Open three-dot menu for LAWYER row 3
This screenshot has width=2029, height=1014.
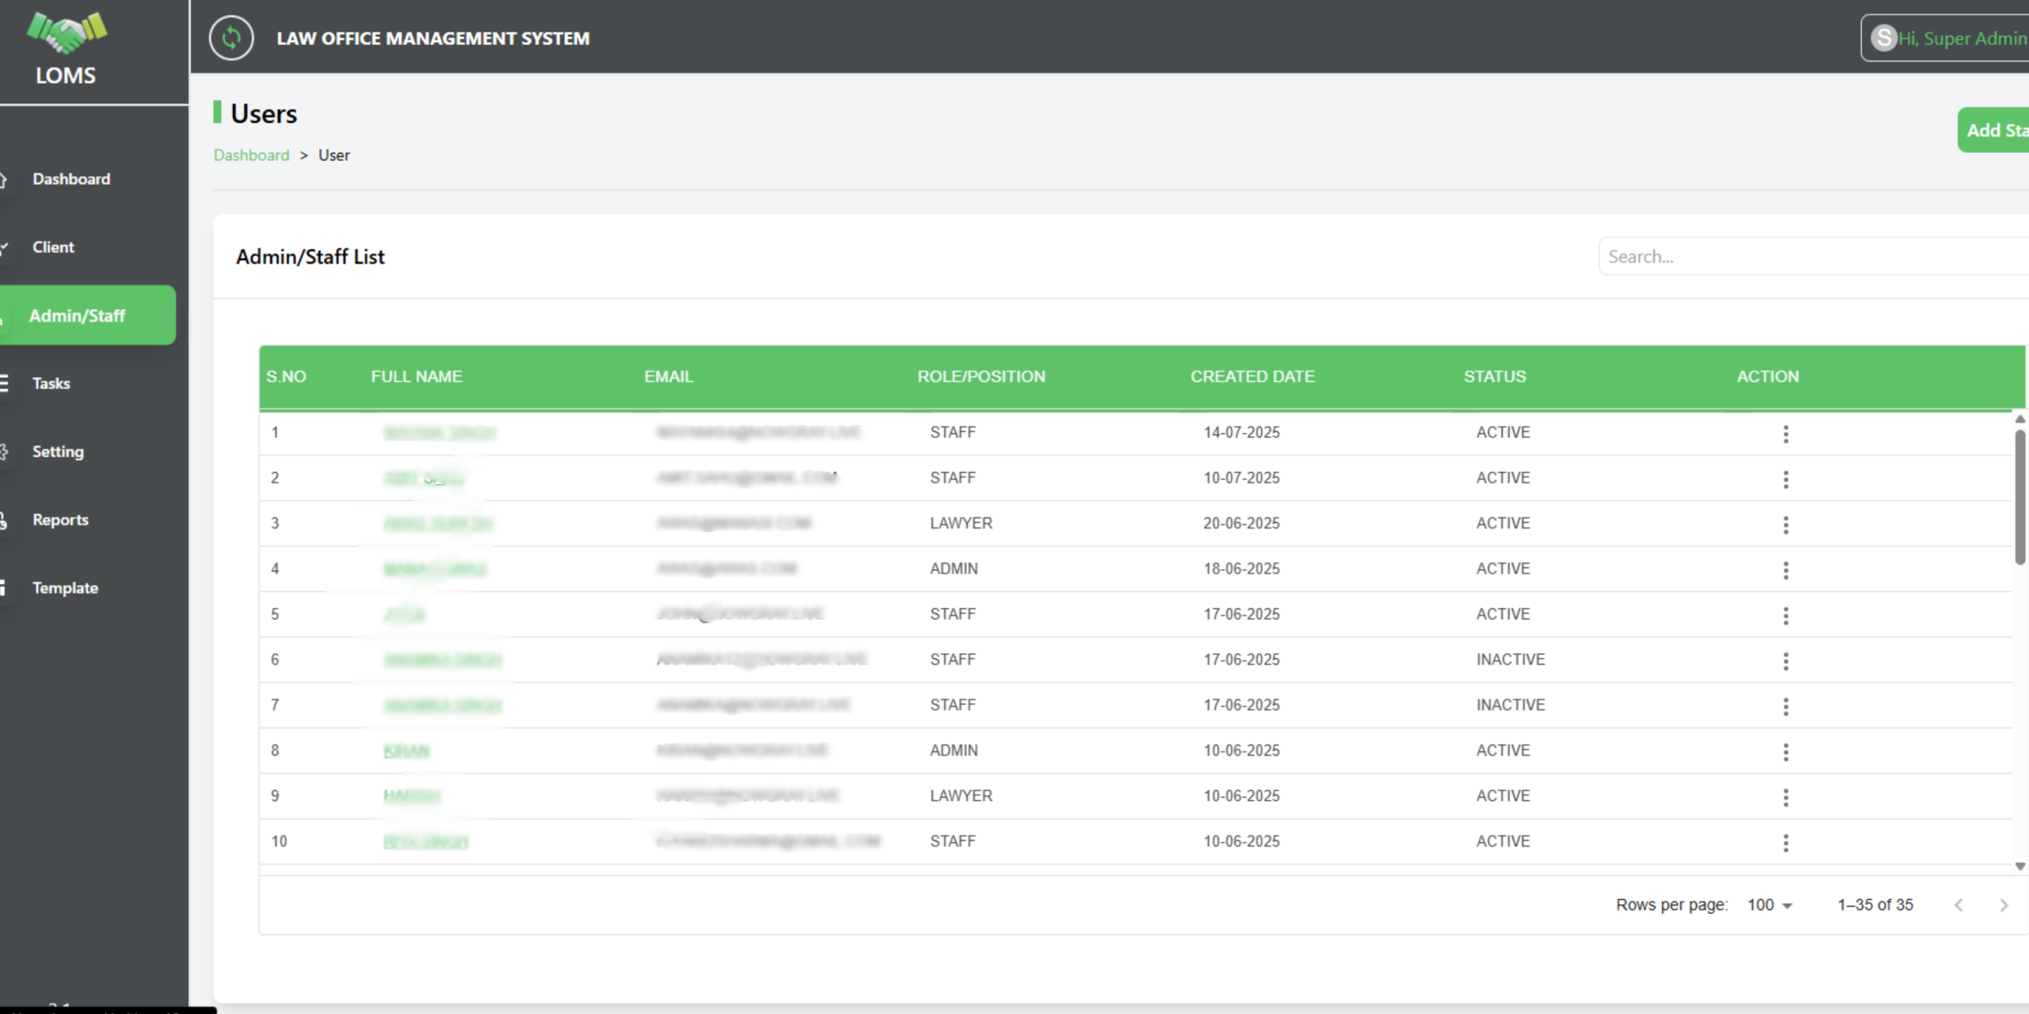(x=1786, y=524)
